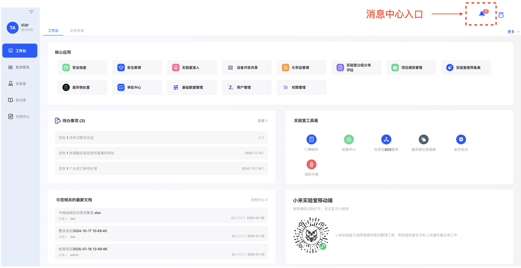Click 查看 link in 待办事项

(263, 121)
